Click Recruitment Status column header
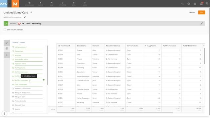This screenshot has height=118, width=210. click(x=115, y=46)
